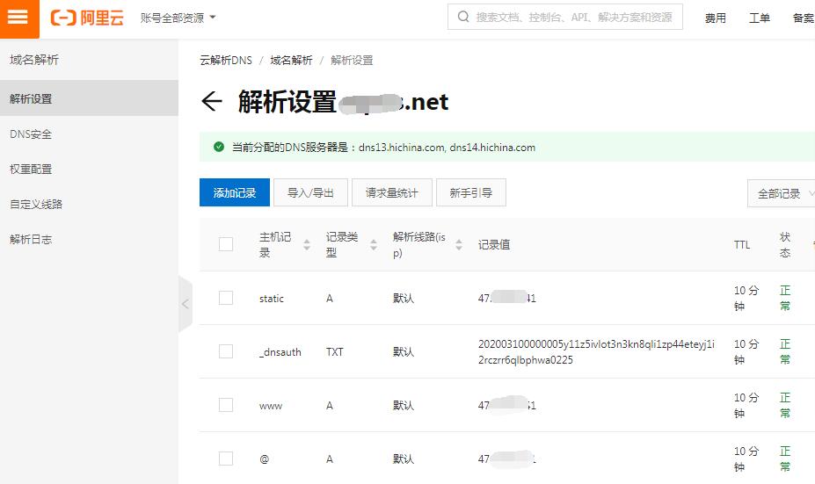Click the '@' host record text
The image size is (815, 484).
point(264,459)
